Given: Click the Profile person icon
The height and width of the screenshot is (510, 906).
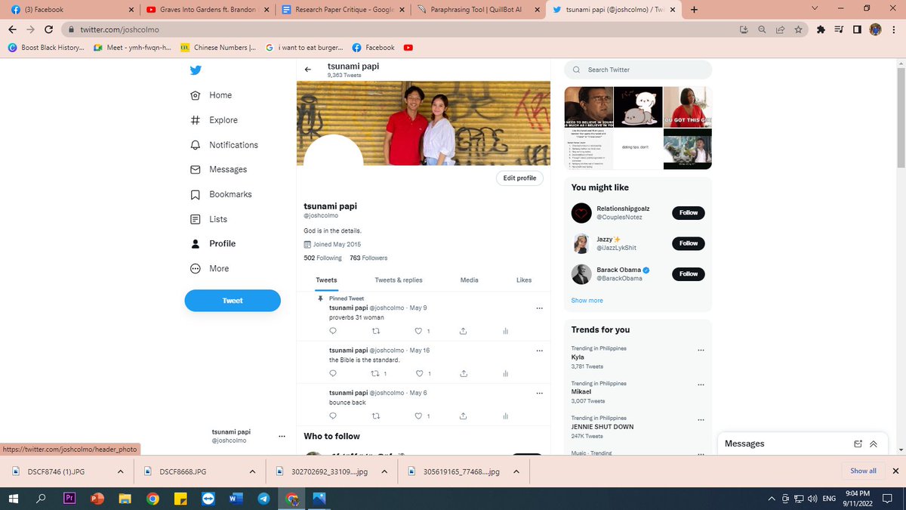Looking at the screenshot, I should click(196, 244).
